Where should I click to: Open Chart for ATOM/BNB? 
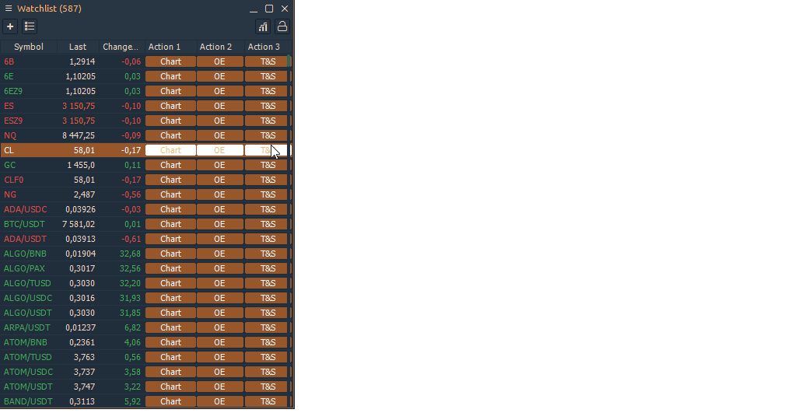coord(170,342)
